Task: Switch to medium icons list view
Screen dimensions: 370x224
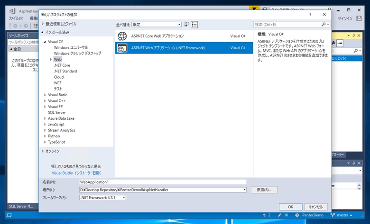Action: pyautogui.click(x=194, y=25)
